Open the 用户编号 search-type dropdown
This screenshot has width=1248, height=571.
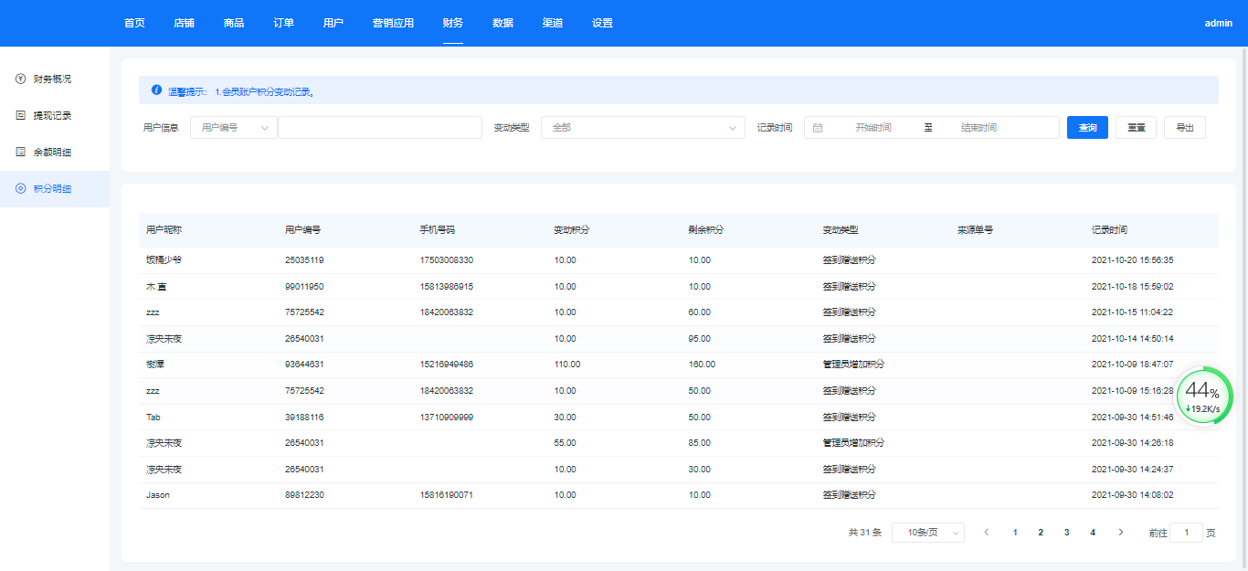click(x=234, y=128)
